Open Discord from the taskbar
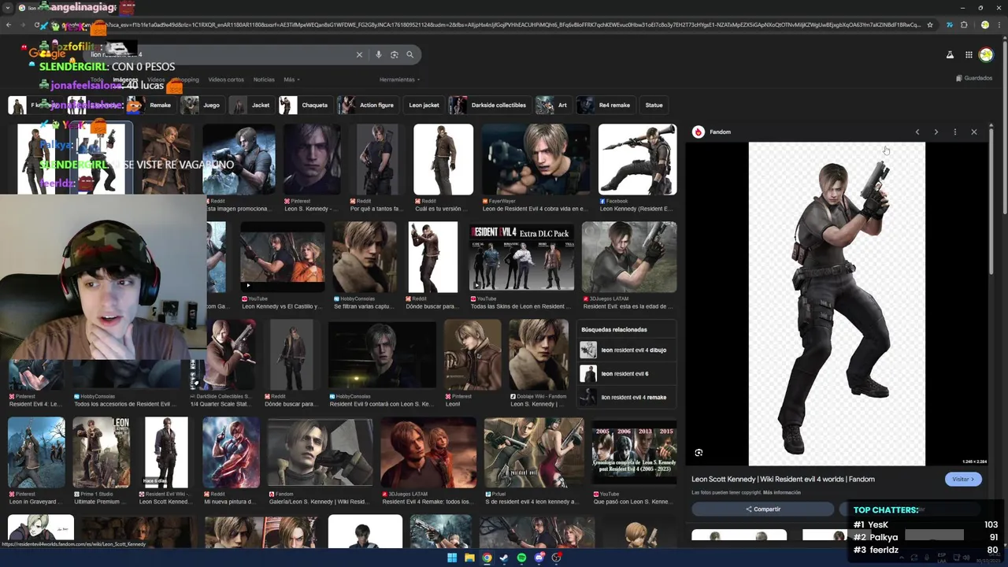This screenshot has height=567, width=1008. tap(539, 558)
